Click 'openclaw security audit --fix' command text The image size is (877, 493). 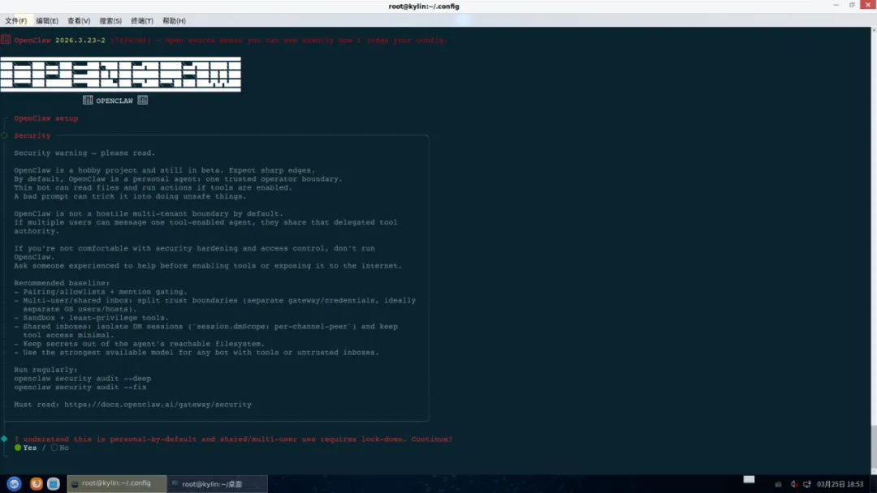[x=80, y=387]
